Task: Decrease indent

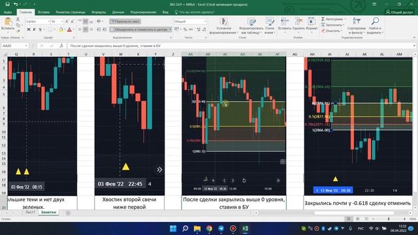Action: click(99, 29)
